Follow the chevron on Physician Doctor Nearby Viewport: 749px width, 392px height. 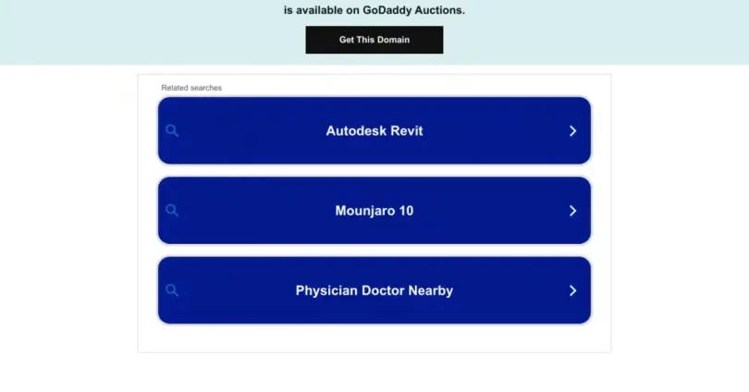pyautogui.click(x=572, y=290)
